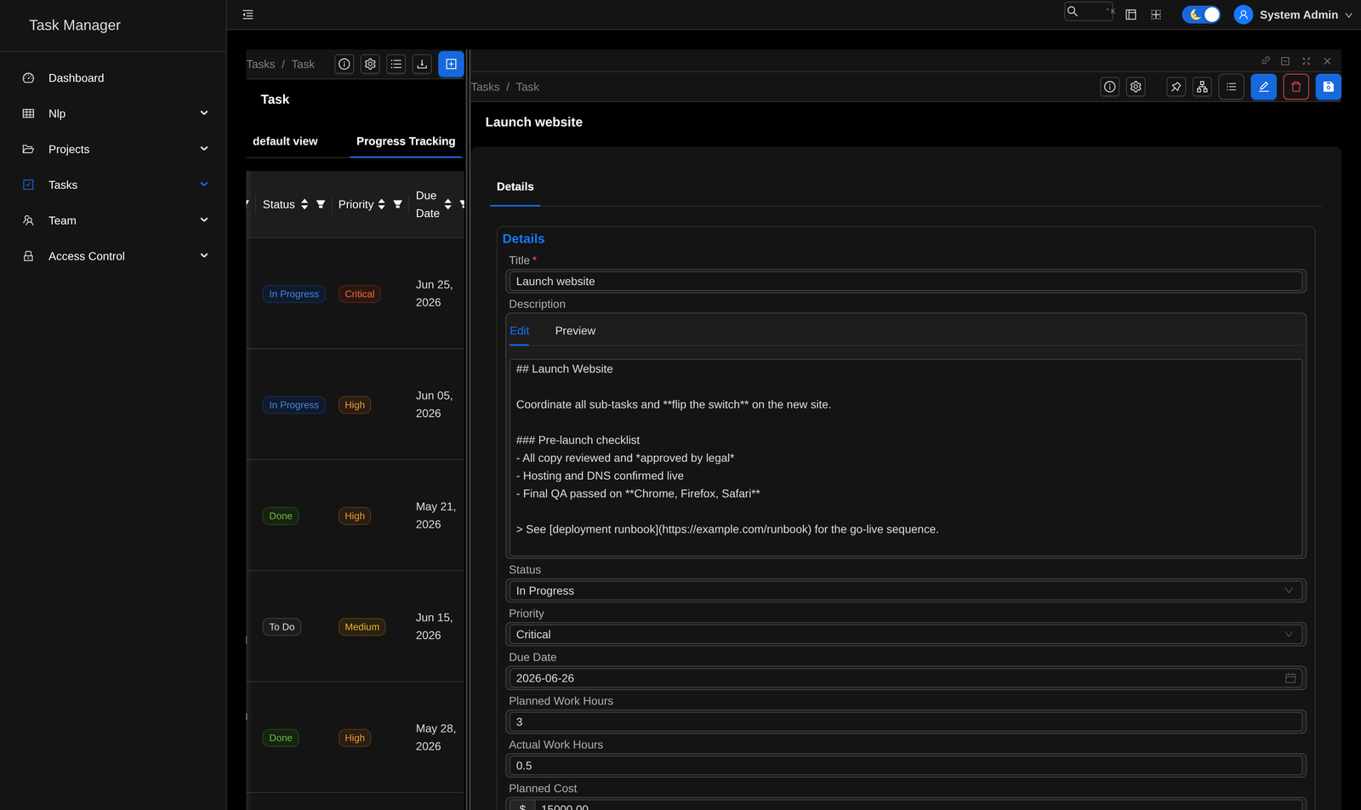Click the blue save icon in detail panel

click(1328, 87)
